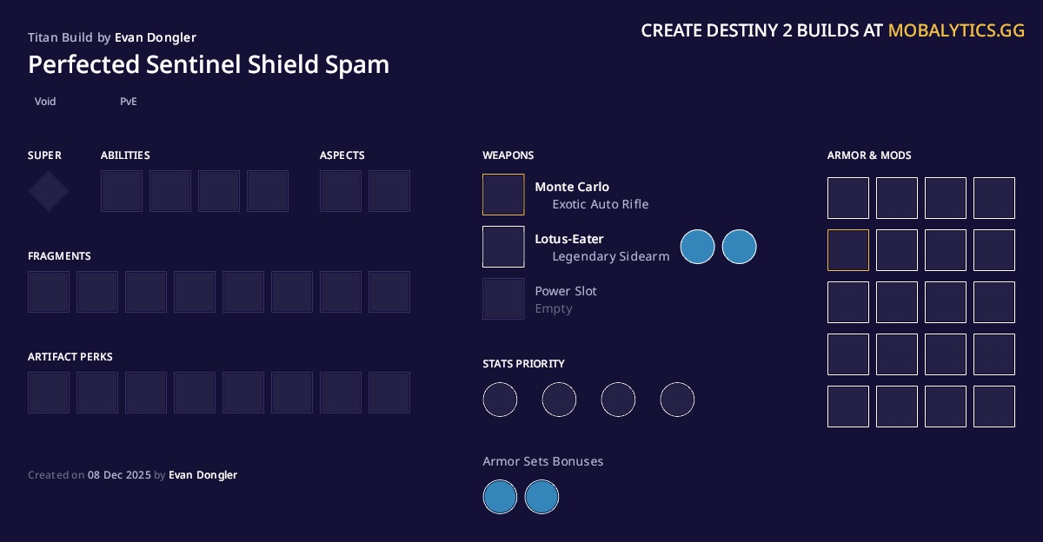Viewport: 1043px width, 542px height.
Task: Open the first Aspects slot
Action: [341, 191]
